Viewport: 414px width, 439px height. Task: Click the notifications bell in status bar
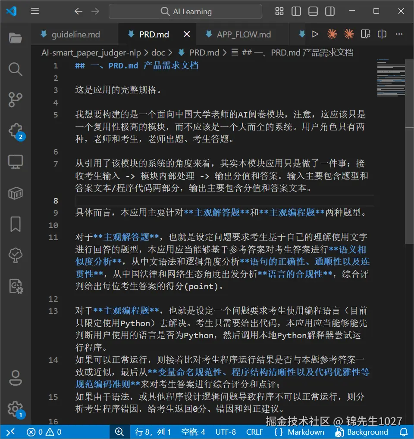click(403, 432)
